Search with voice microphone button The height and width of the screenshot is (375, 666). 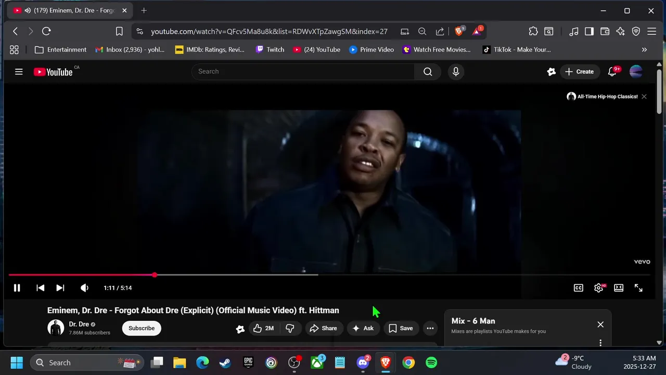tap(456, 71)
